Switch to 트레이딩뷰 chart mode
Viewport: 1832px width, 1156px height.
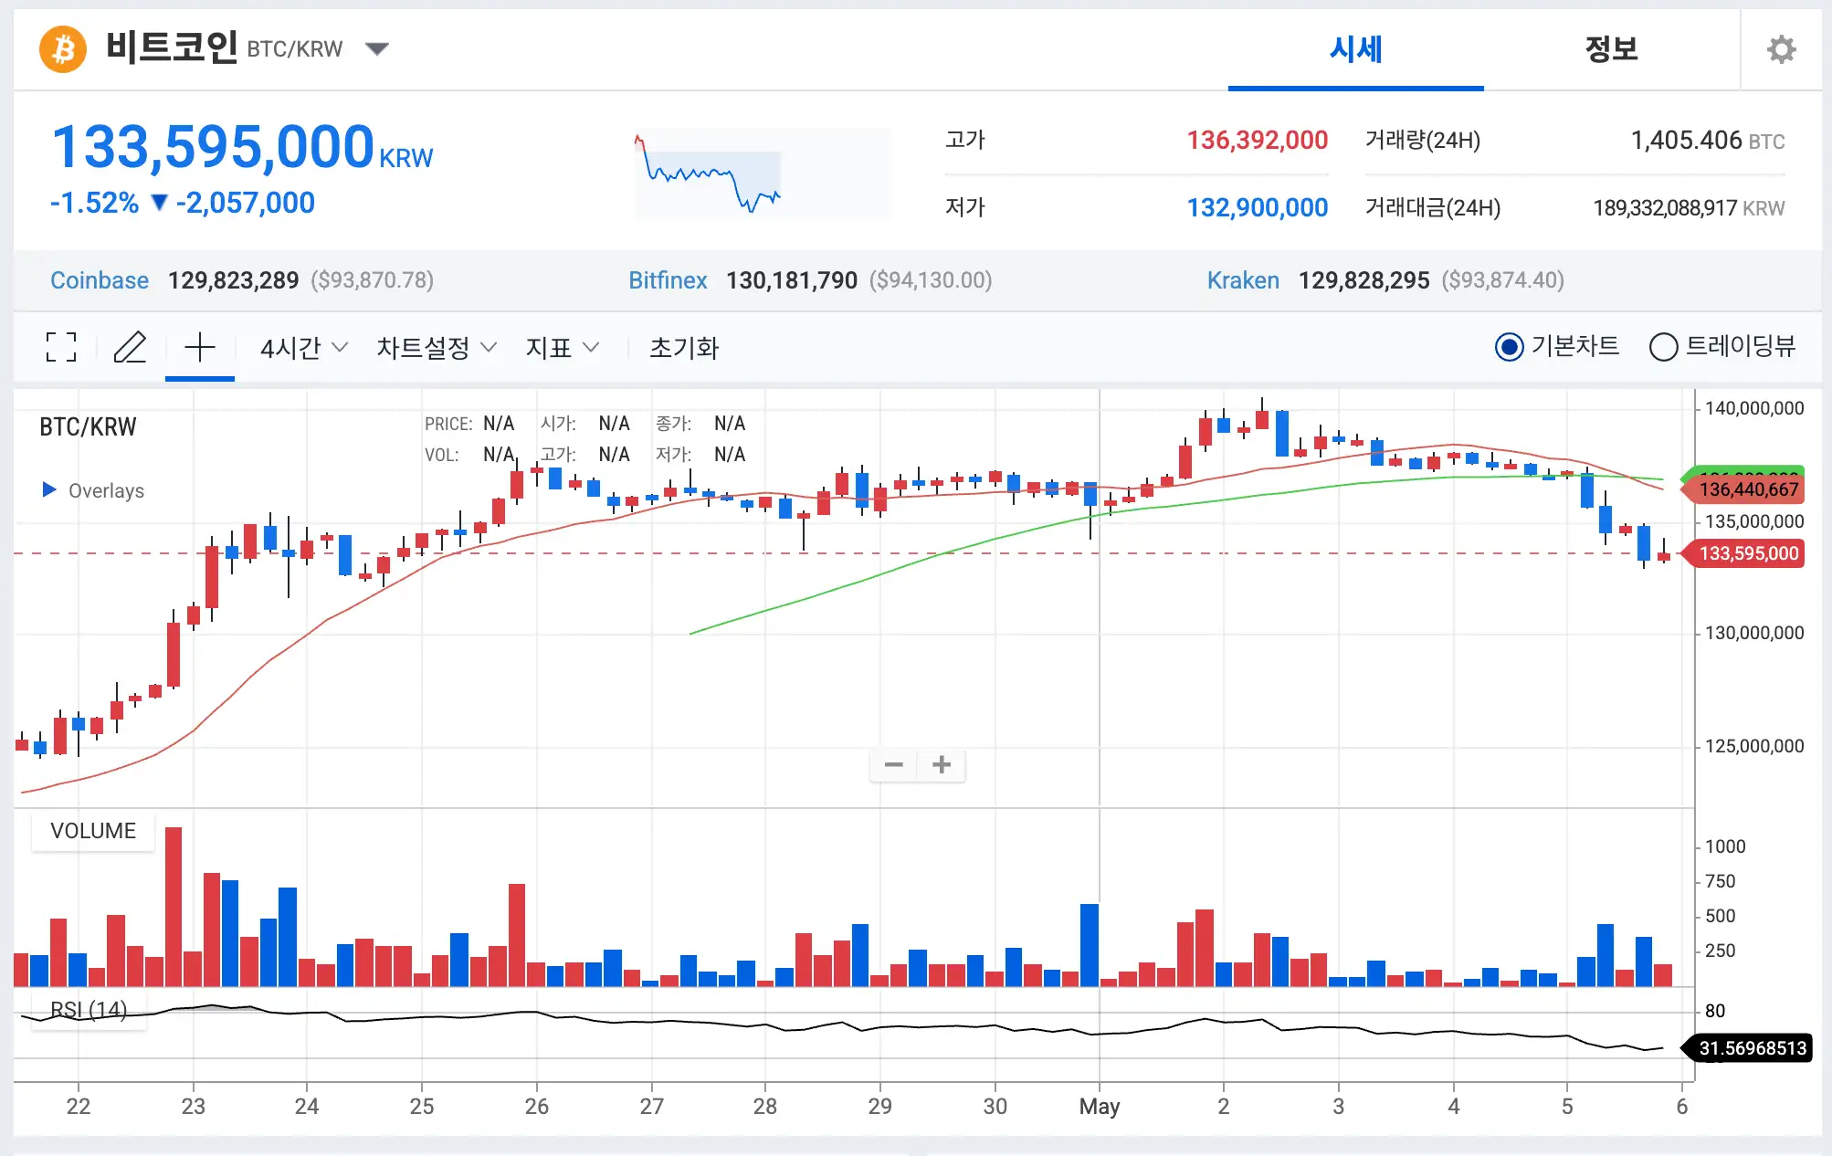pyautogui.click(x=1663, y=347)
